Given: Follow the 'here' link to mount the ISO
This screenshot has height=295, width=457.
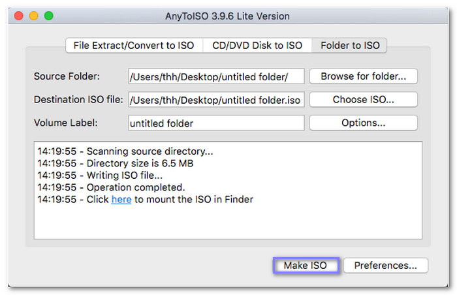Looking at the screenshot, I should pos(121,200).
